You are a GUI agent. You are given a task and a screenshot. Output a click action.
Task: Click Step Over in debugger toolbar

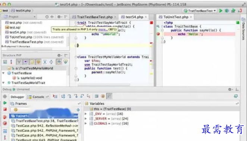point(63,96)
